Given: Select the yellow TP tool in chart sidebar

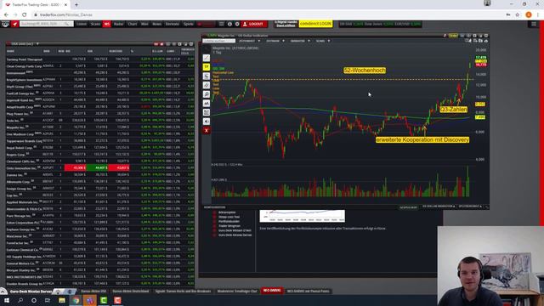Looking at the screenshot, I should [x=206, y=67].
